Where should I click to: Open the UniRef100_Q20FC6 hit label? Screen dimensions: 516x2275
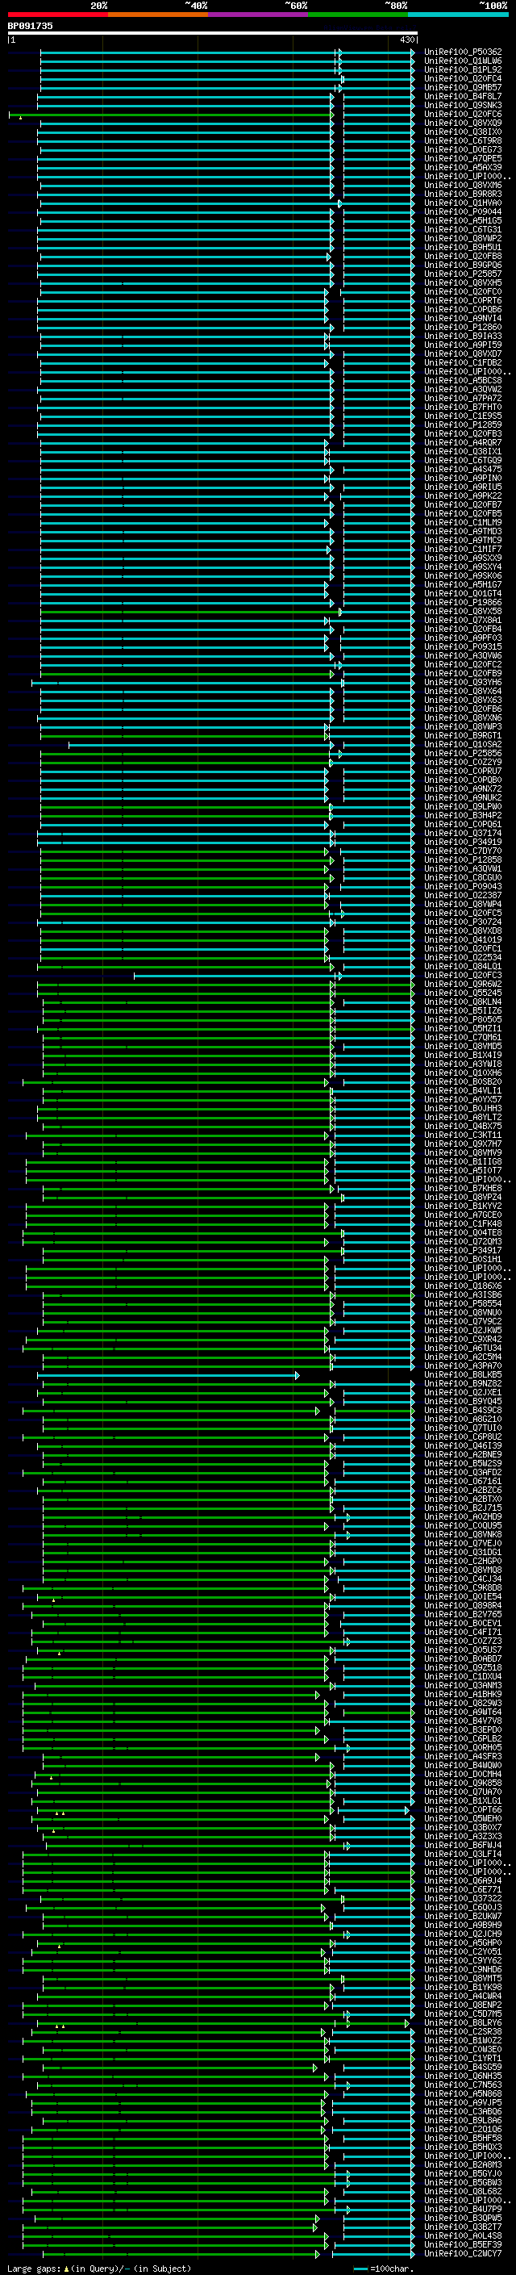462,114
